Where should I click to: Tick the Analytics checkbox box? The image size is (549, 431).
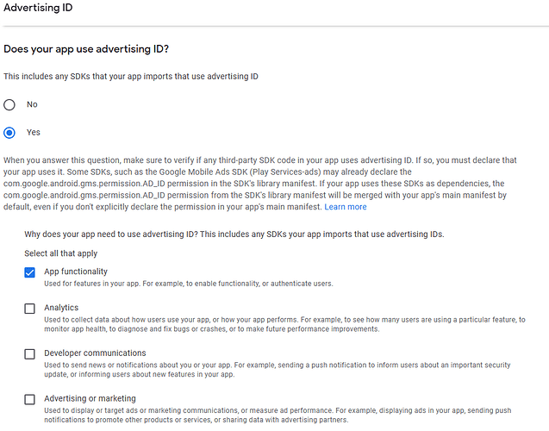tap(30, 309)
